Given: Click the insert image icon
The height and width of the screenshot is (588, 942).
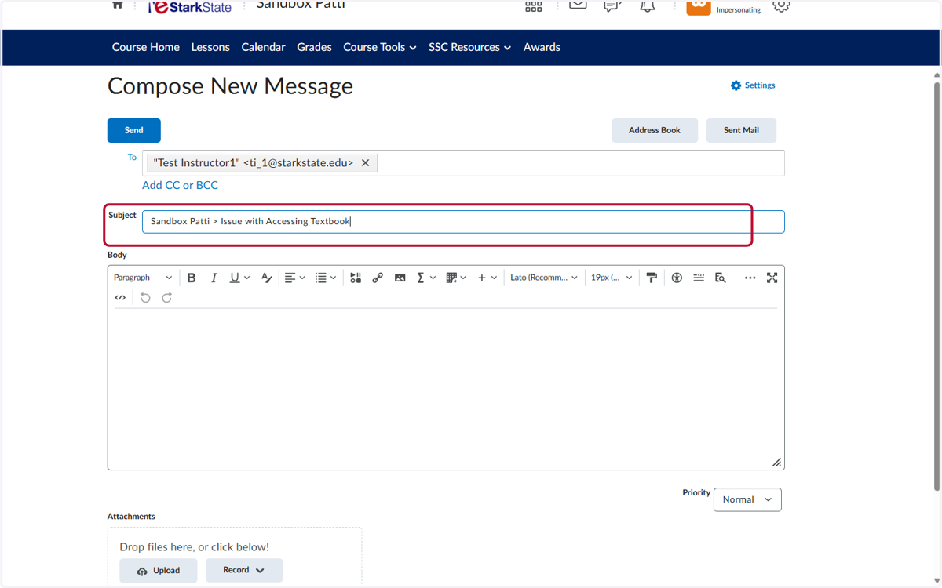Looking at the screenshot, I should pos(400,278).
